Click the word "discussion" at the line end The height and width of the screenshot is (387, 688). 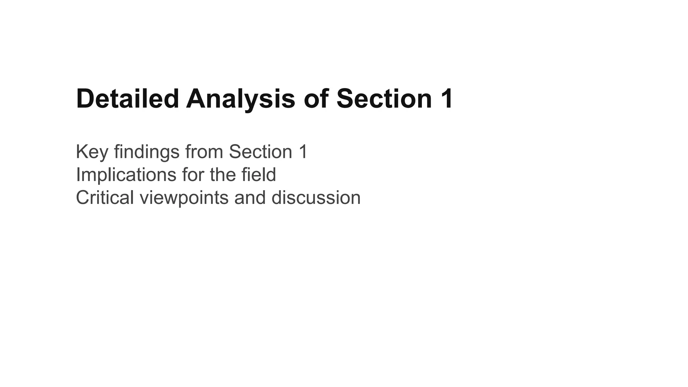[316, 198]
